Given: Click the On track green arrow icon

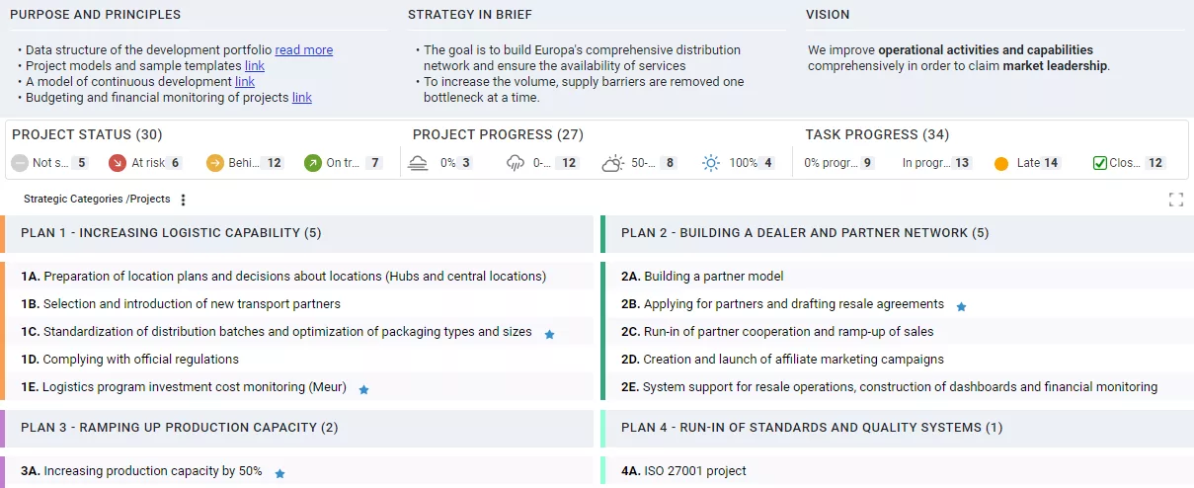Looking at the screenshot, I should click(312, 163).
